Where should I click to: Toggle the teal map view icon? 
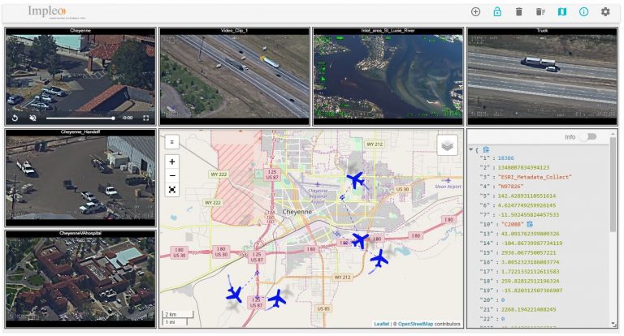(561, 11)
